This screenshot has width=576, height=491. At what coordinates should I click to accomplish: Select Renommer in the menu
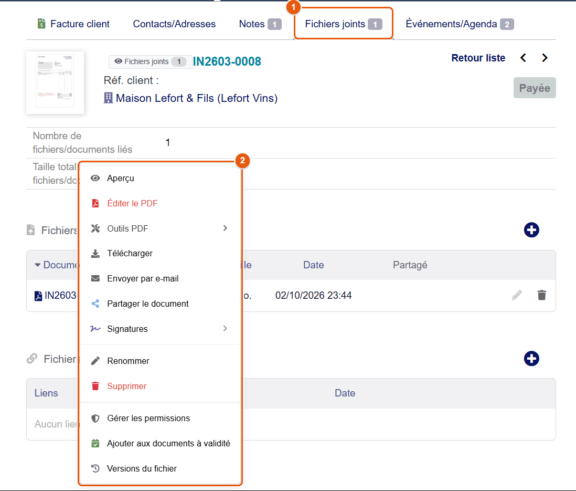point(160,361)
